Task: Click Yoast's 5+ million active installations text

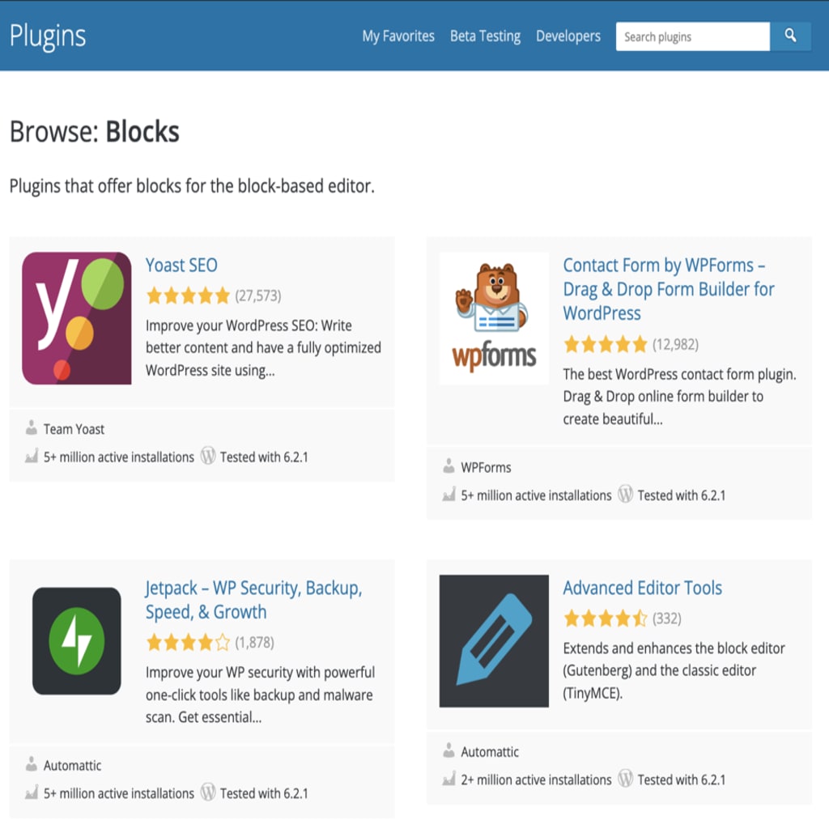Action: (x=119, y=457)
